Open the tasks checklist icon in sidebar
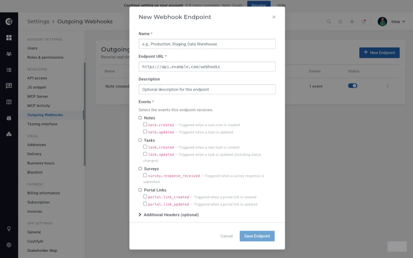 pyautogui.click(x=9, y=70)
